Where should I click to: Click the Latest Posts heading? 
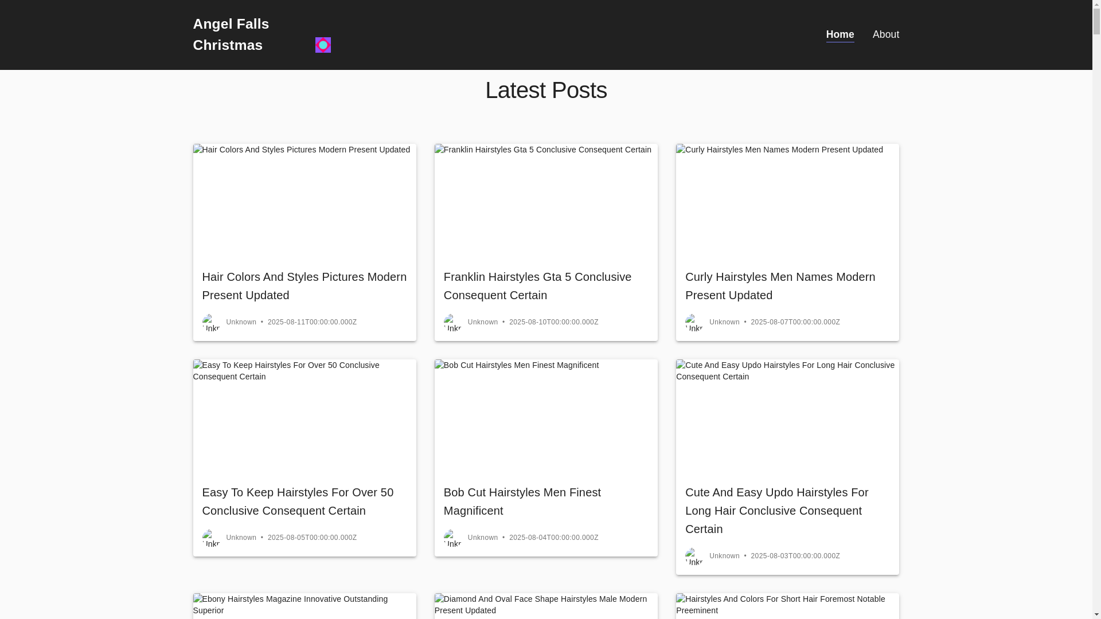546,90
